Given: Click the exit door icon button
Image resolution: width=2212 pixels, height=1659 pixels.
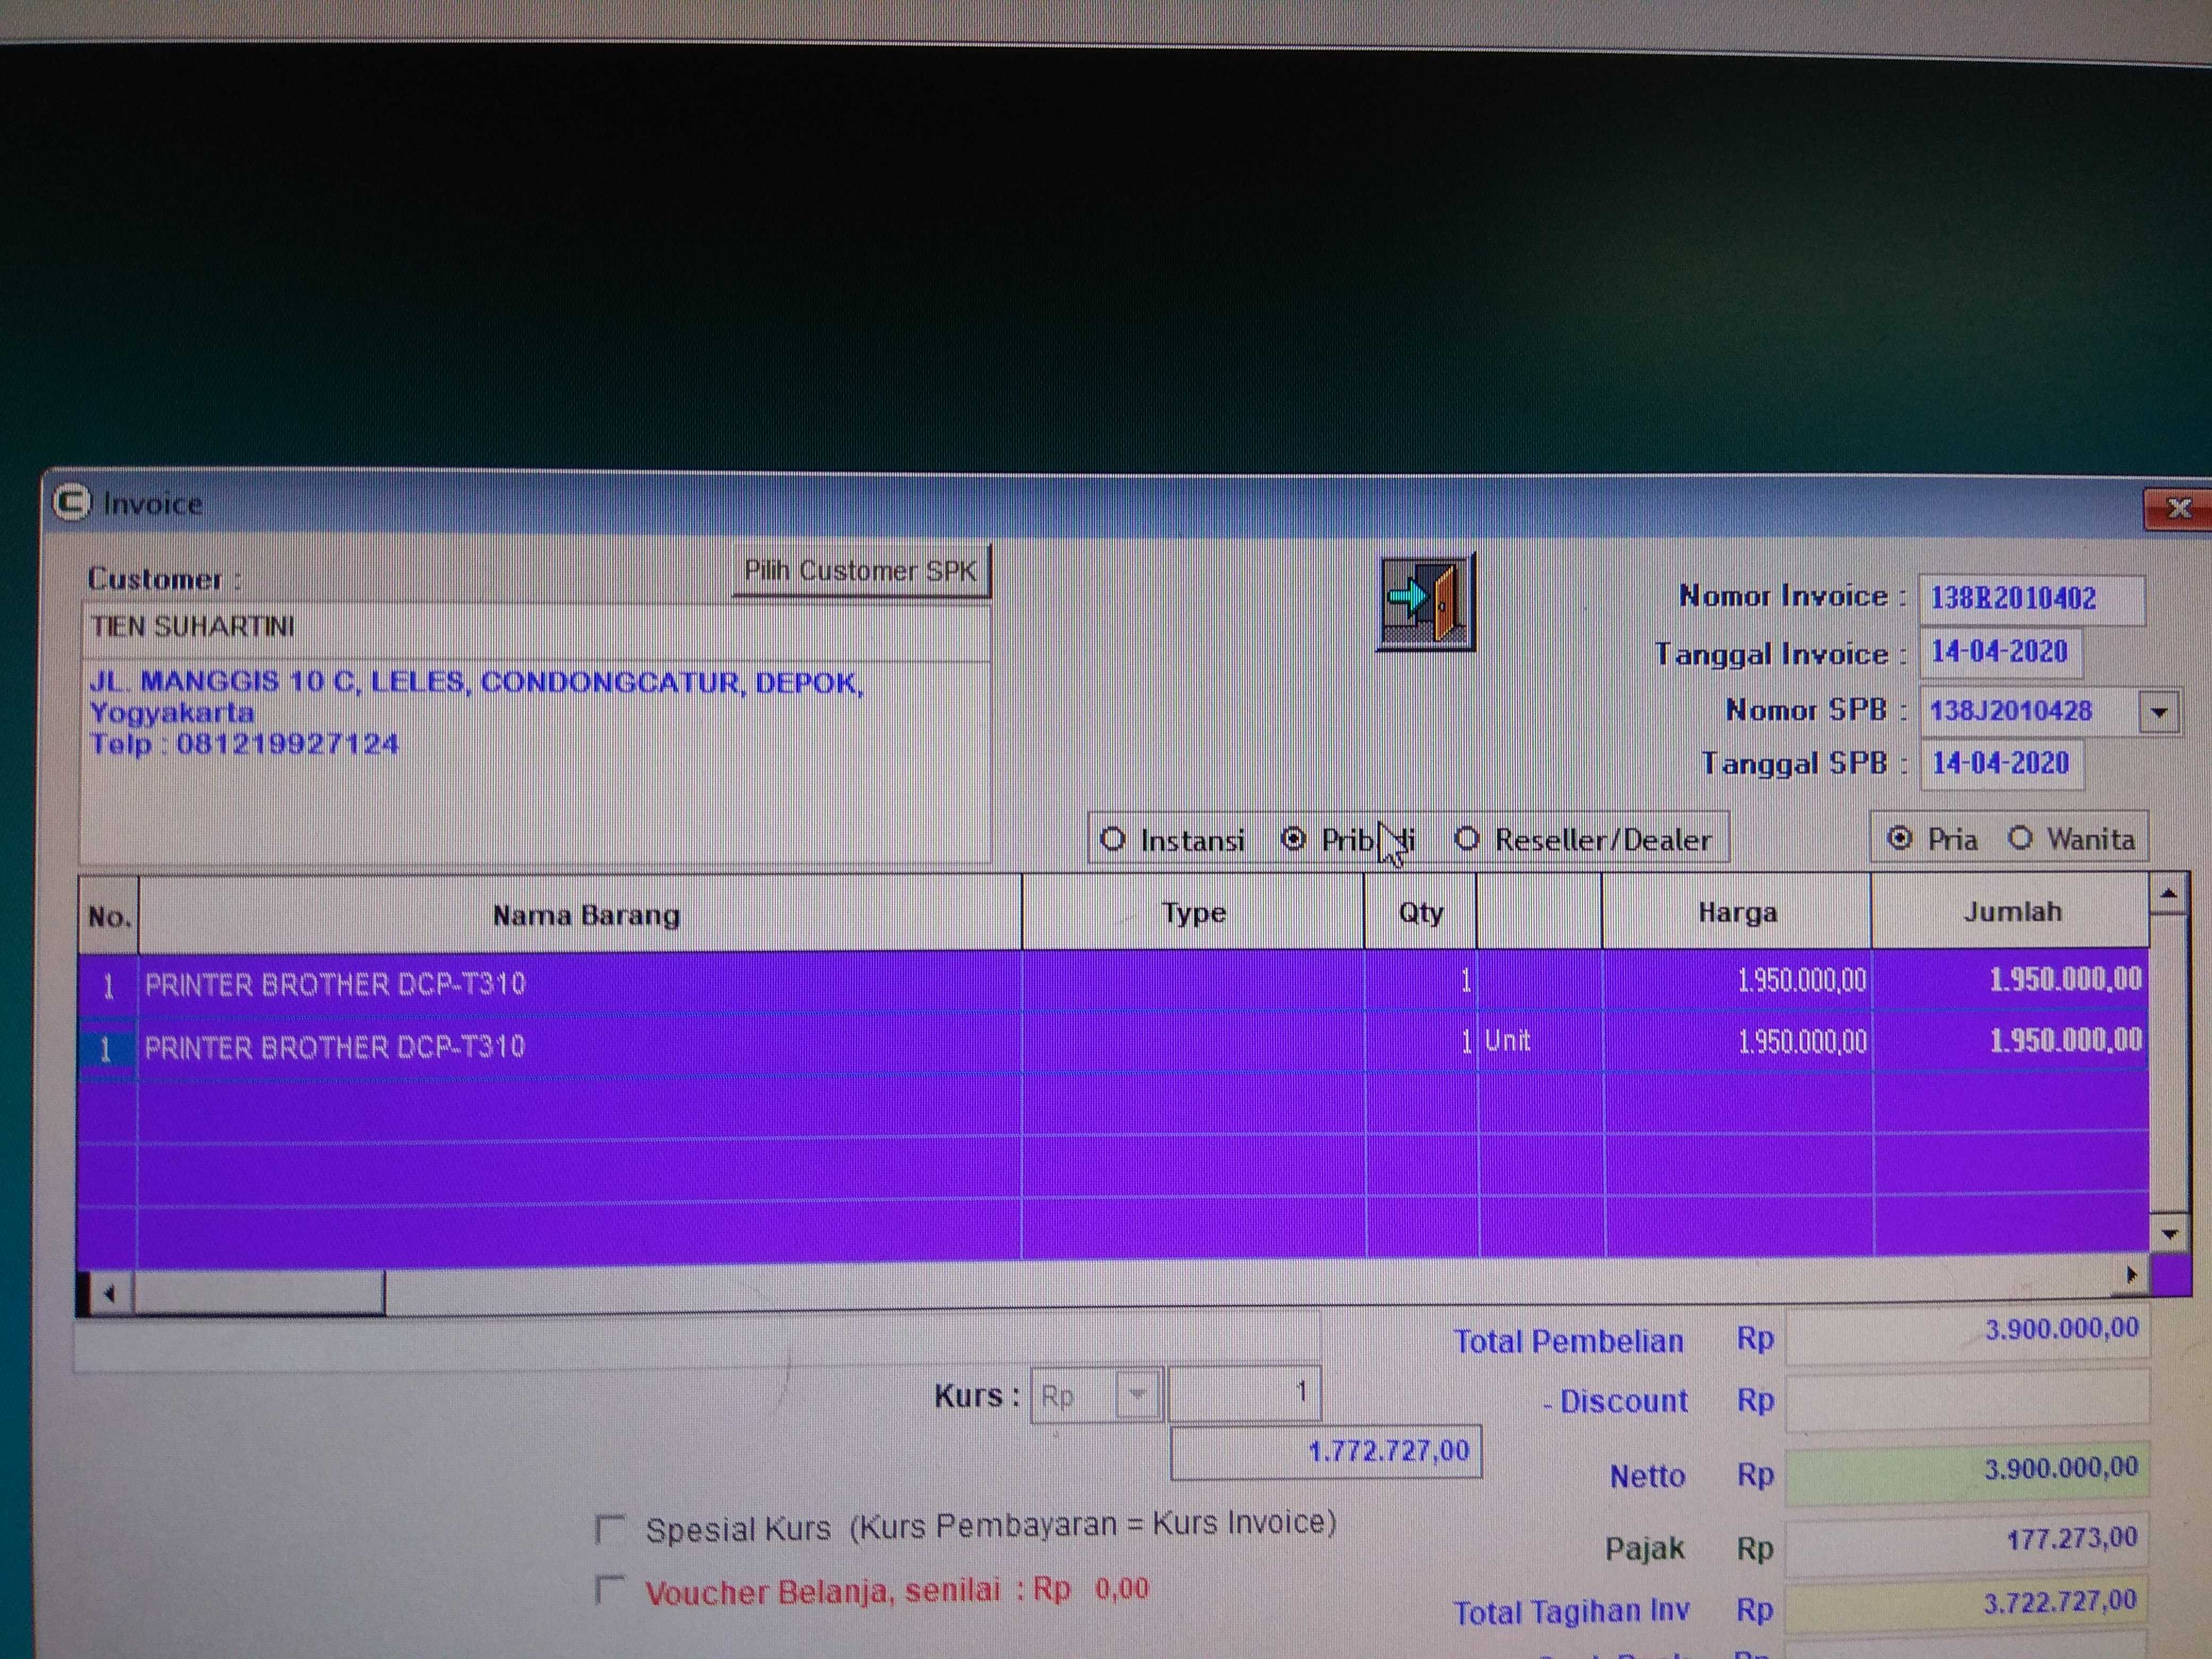Looking at the screenshot, I should [1425, 603].
